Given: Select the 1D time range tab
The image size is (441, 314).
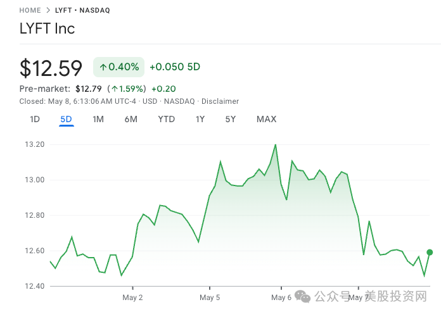Looking at the screenshot, I should 35,119.
